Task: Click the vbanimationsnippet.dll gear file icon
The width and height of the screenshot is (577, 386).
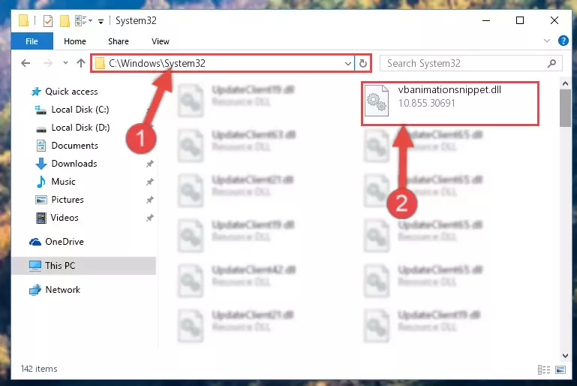Action: click(x=377, y=101)
